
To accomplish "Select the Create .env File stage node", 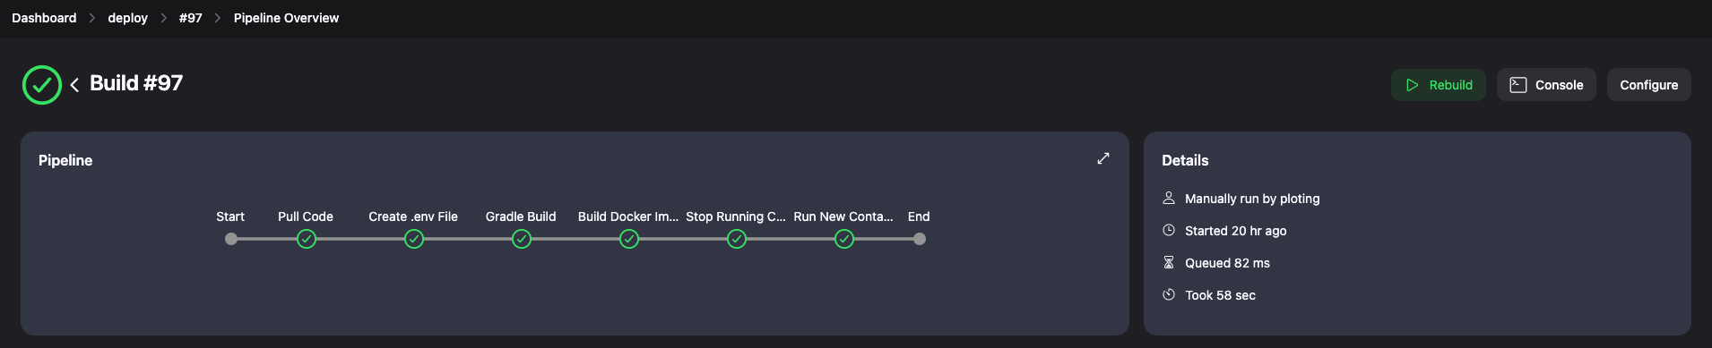I will [413, 239].
